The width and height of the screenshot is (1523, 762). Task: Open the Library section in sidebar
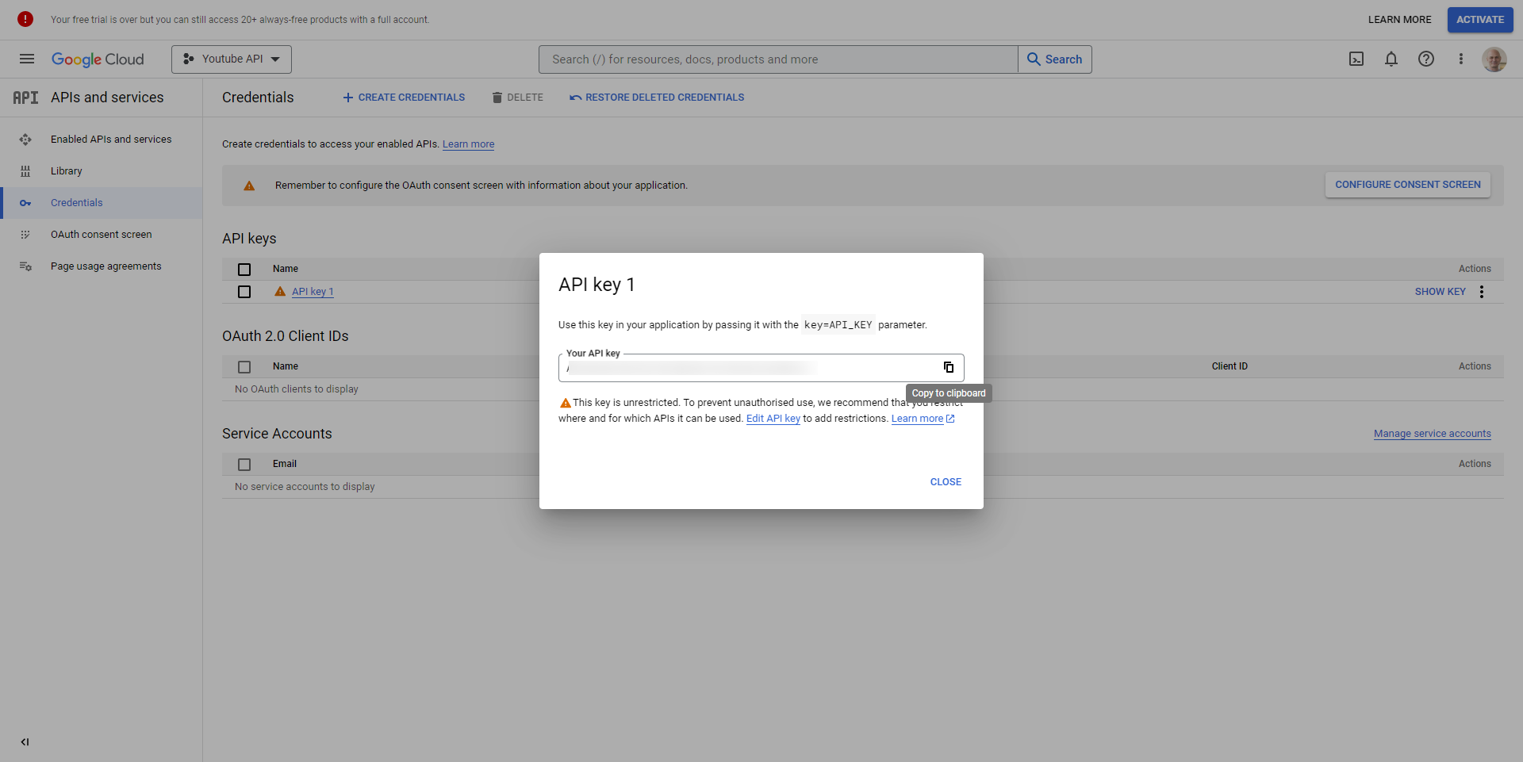(x=67, y=171)
